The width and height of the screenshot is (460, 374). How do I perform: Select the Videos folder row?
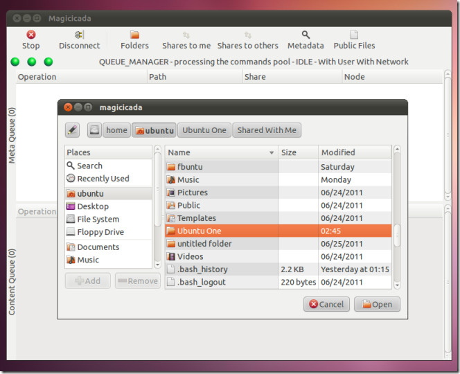[x=278, y=257]
